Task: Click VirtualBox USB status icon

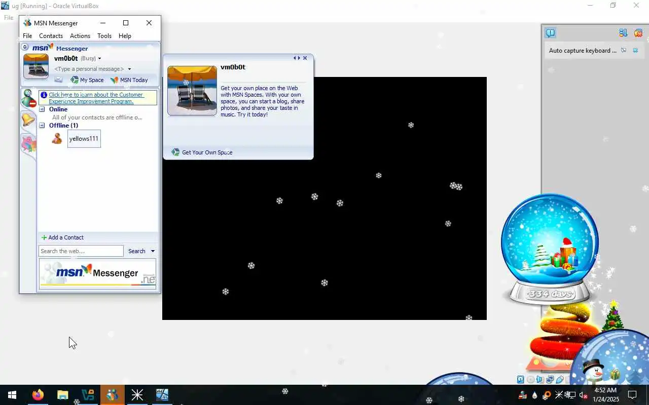Action: coord(559,379)
